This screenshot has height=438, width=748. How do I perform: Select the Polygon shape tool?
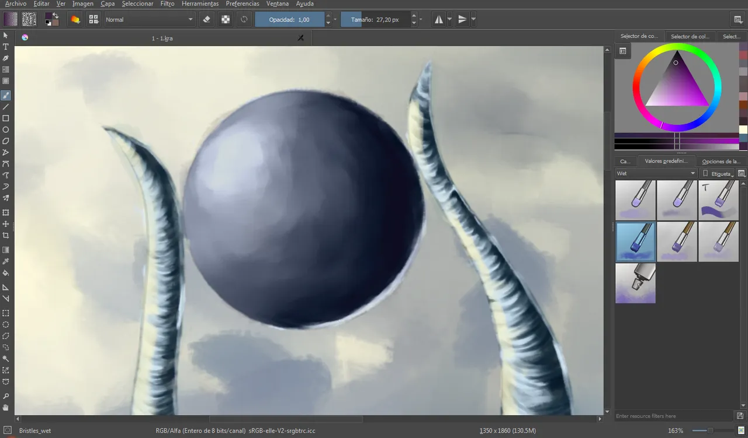(x=6, y=141)
